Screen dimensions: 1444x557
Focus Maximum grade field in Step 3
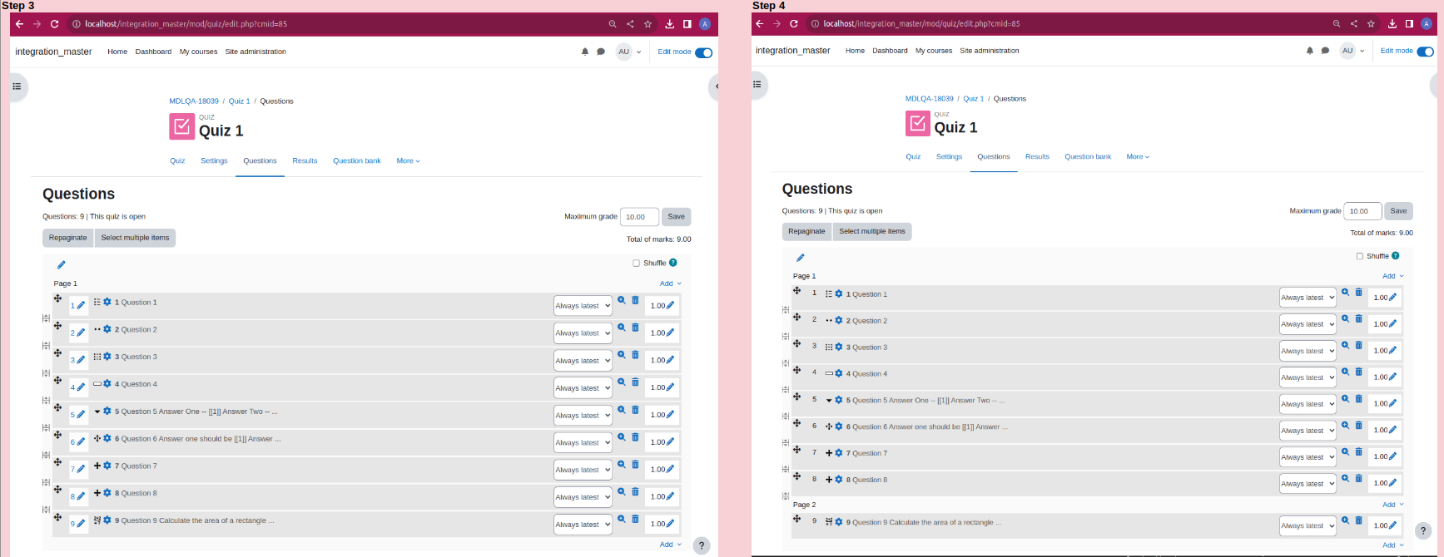pos(639,217)
